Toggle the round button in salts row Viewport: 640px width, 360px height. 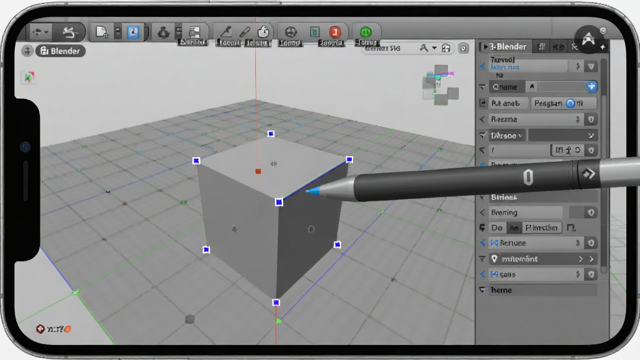[x=591, y=274]
